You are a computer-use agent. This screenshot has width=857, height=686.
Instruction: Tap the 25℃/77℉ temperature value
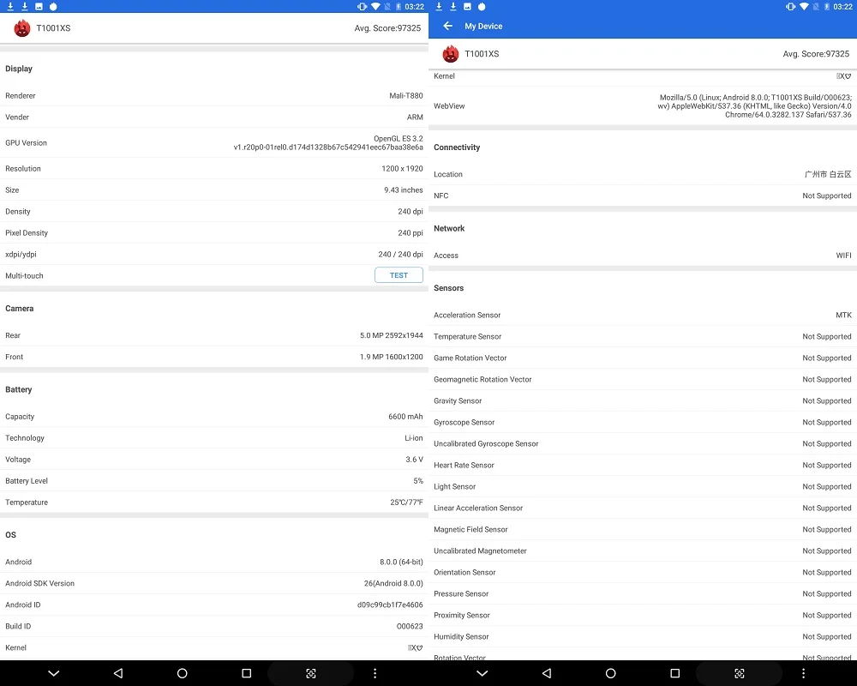coord(406,502)
